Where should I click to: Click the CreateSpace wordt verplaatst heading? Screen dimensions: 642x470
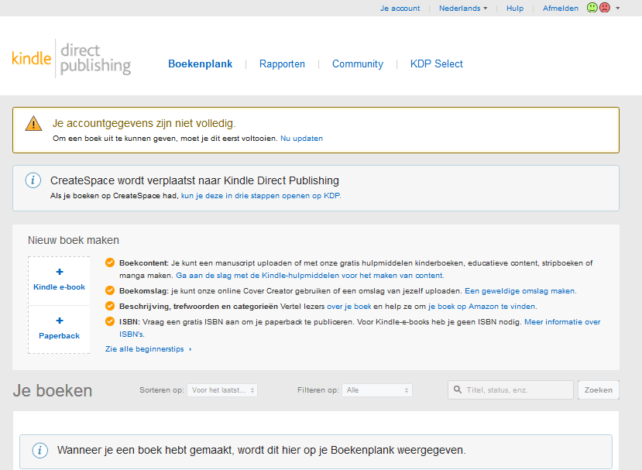click(x=194, y=180)
